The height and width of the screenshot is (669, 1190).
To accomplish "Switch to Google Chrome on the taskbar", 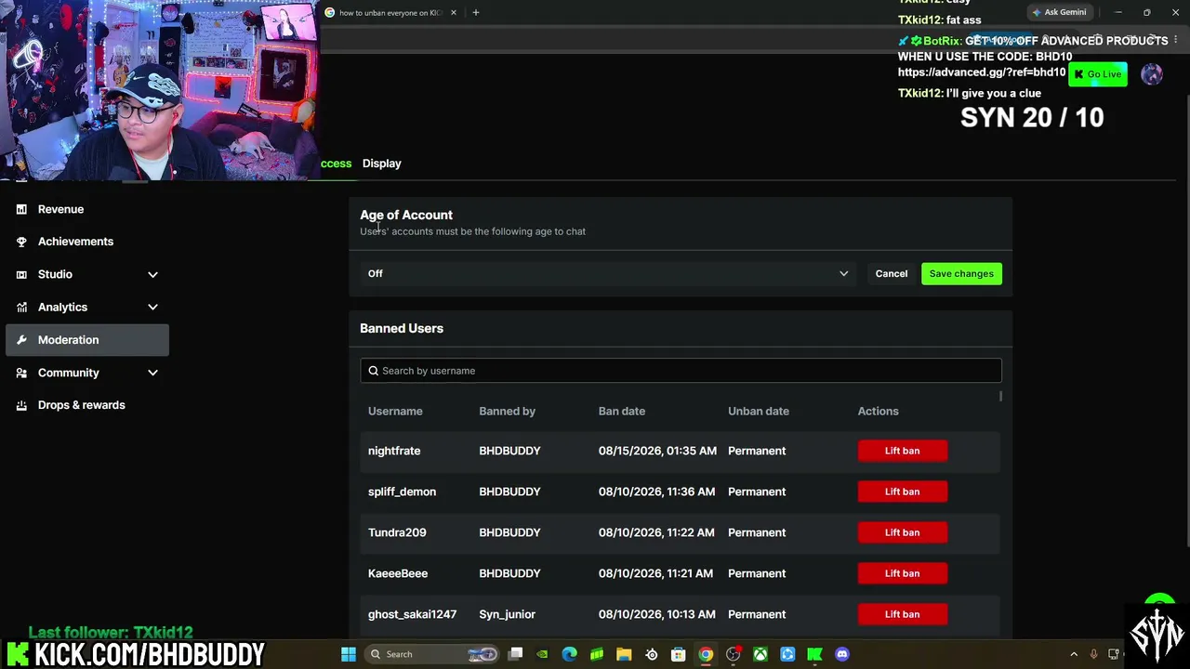I will pyautogui.click(x=706, y=654).
